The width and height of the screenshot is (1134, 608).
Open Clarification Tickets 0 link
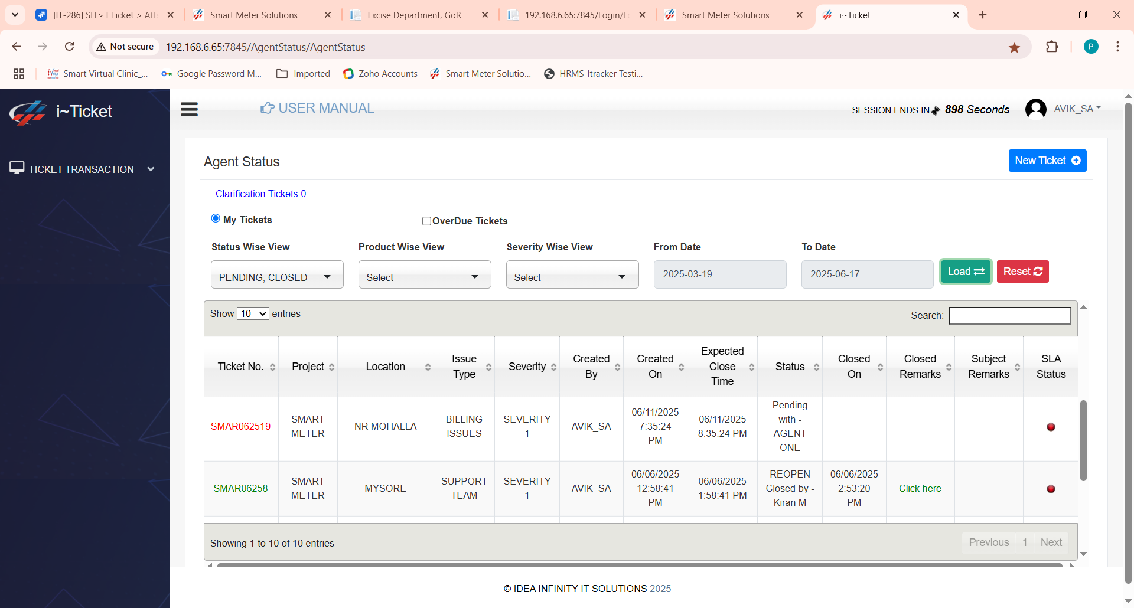[x=260, y=194]
